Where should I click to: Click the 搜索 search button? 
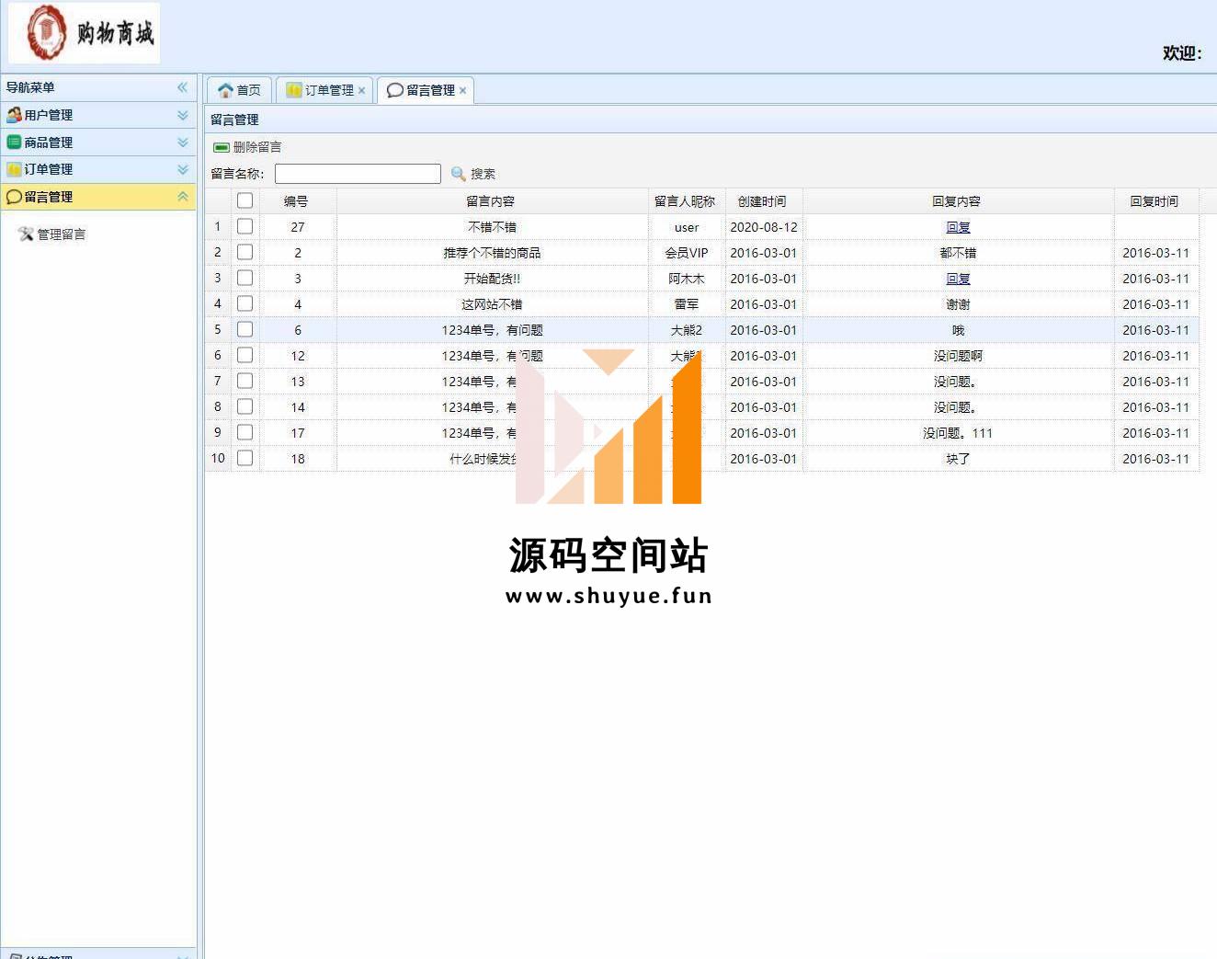click(x=473, y=174)
